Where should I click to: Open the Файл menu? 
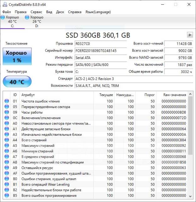coord(6,12)
